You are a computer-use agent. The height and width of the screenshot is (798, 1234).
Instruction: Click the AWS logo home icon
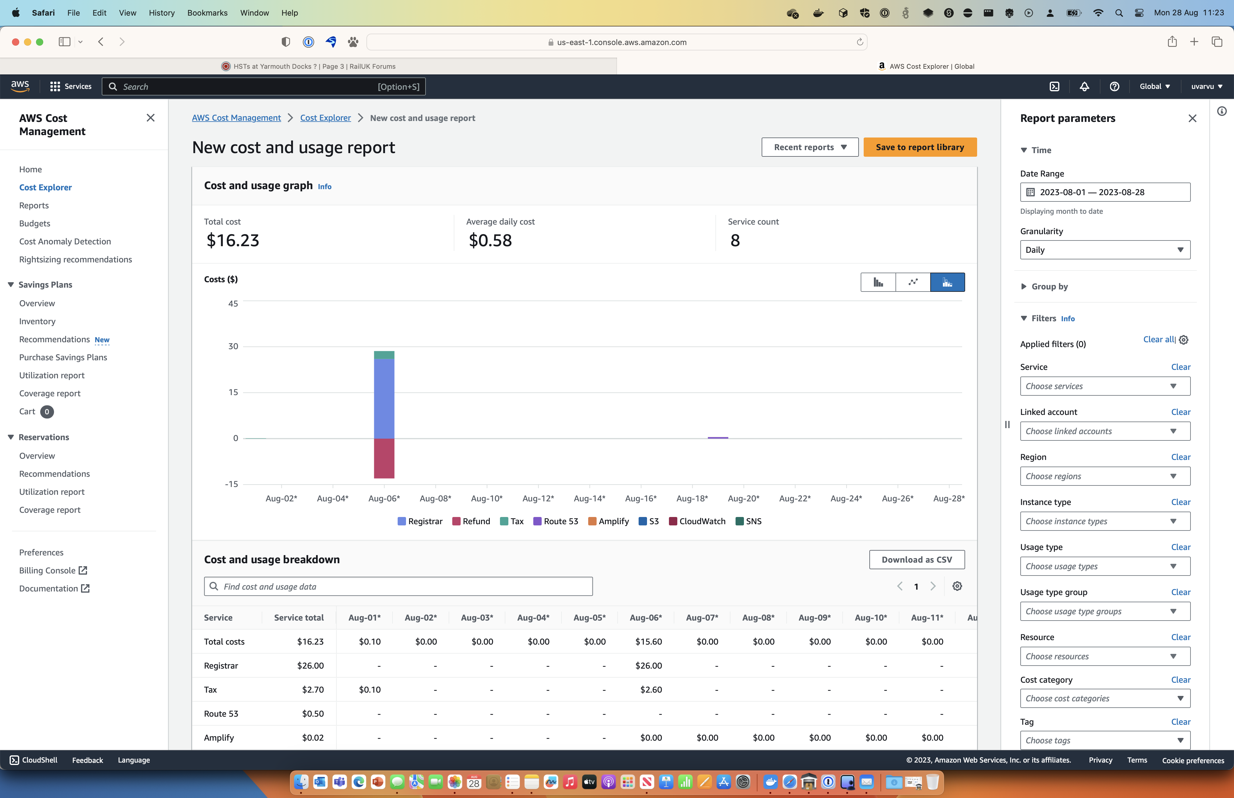[x=20, y=86]
